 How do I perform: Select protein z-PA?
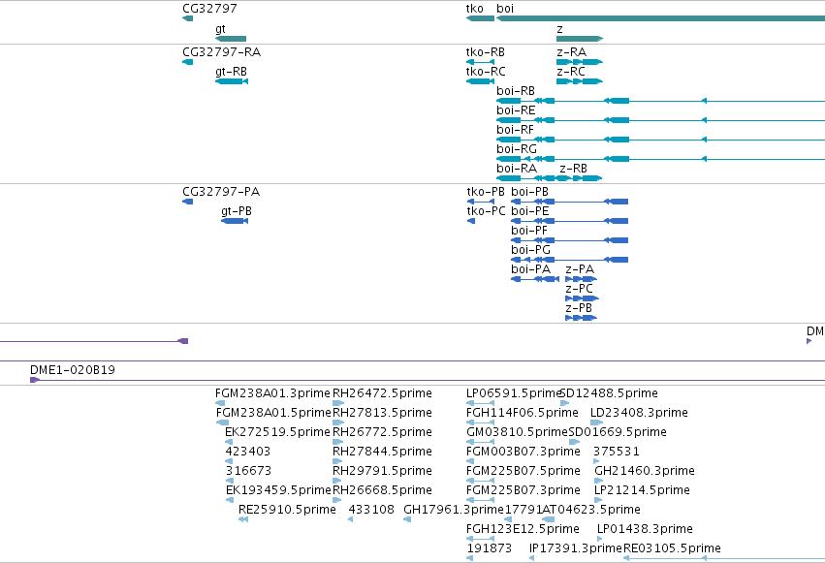click(582, 279)
